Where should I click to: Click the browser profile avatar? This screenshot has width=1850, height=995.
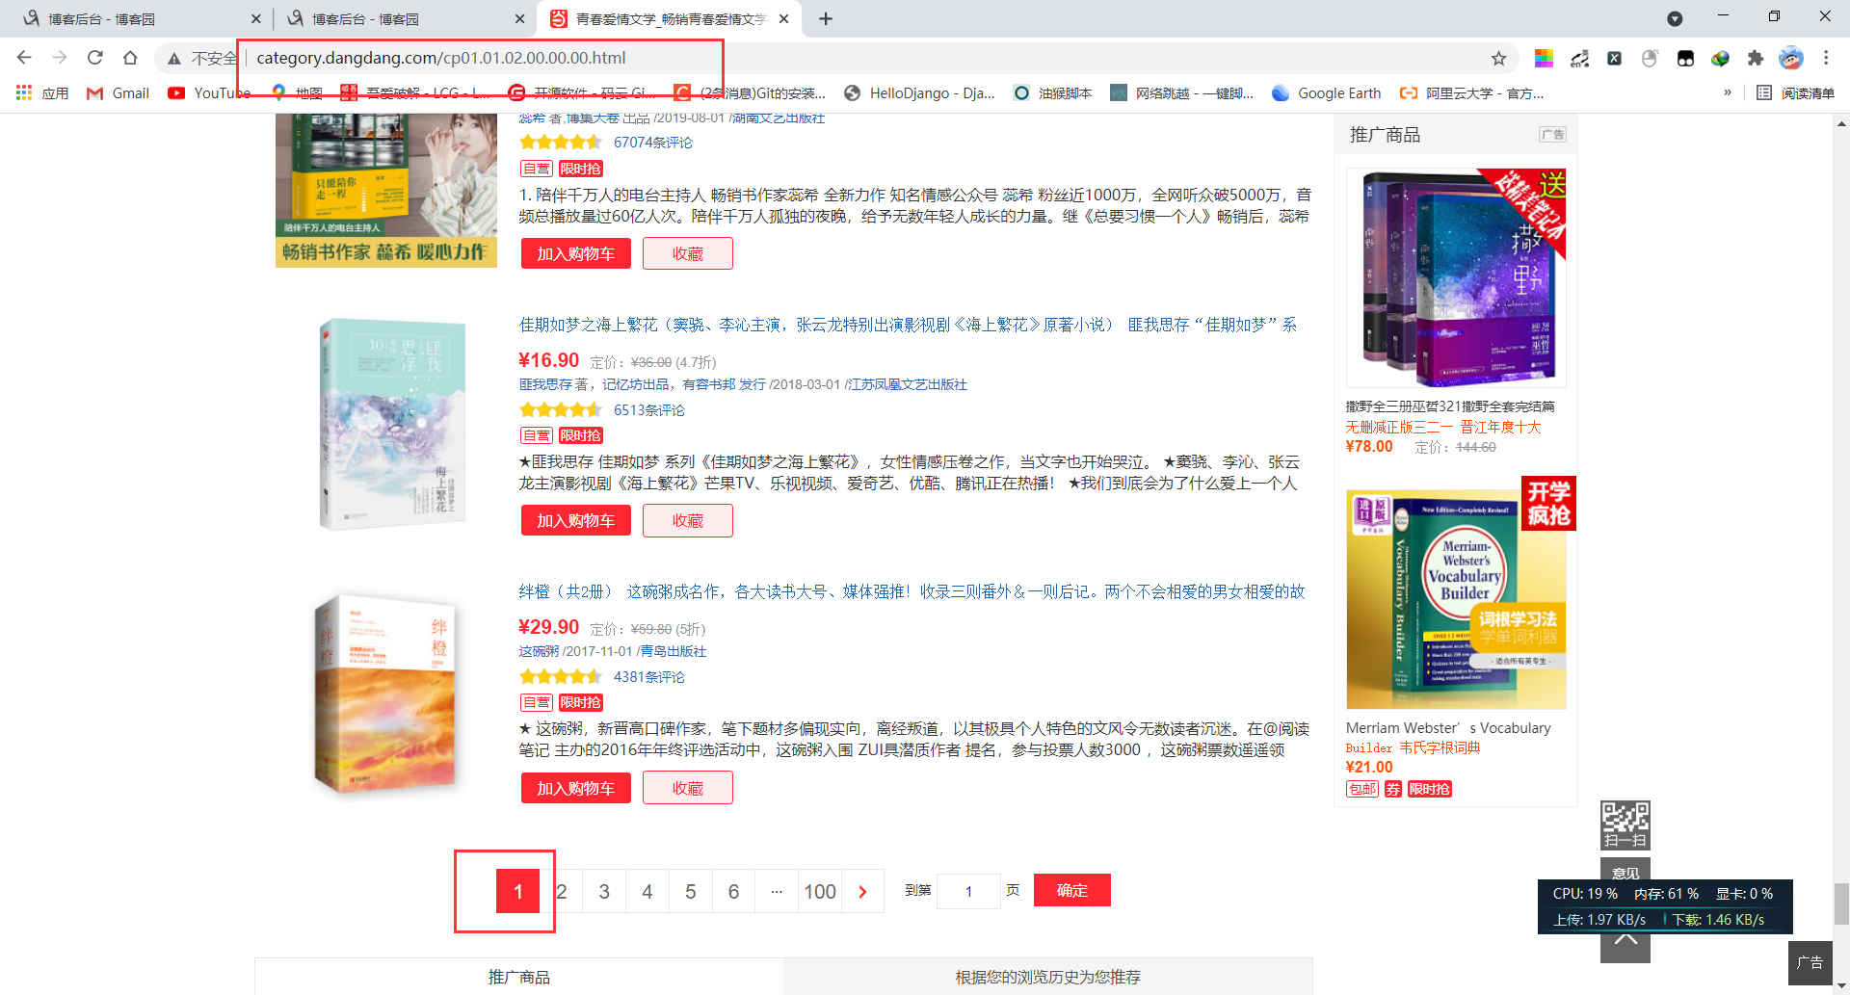click(x=1790, y=58)
